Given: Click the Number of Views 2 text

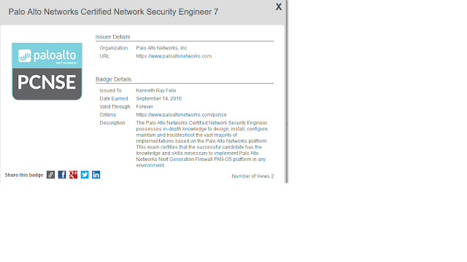Looking at the screenshot, I should pyautogui.click(x=252, y=176).
